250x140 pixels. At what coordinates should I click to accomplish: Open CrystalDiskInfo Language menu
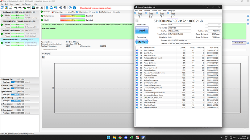point(171,10)
